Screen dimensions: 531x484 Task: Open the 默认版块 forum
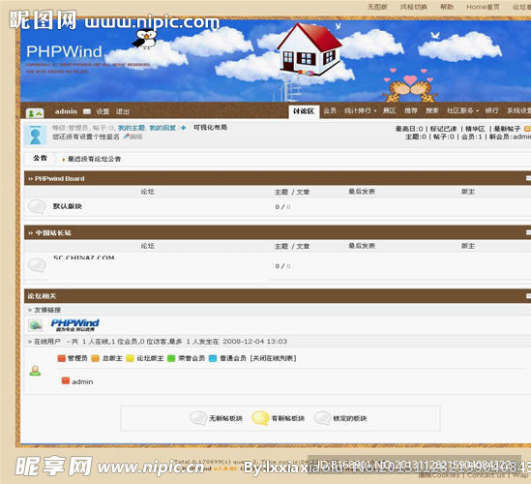[68, 206]
